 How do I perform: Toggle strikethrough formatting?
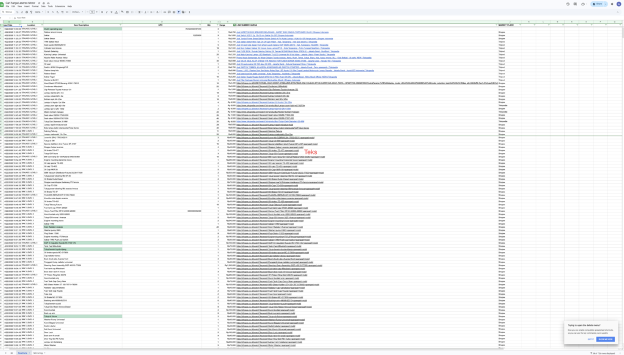coord(112,12)
